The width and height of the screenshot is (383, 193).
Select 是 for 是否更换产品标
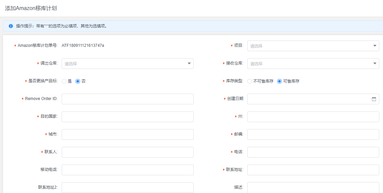click(x=64, y=81)
